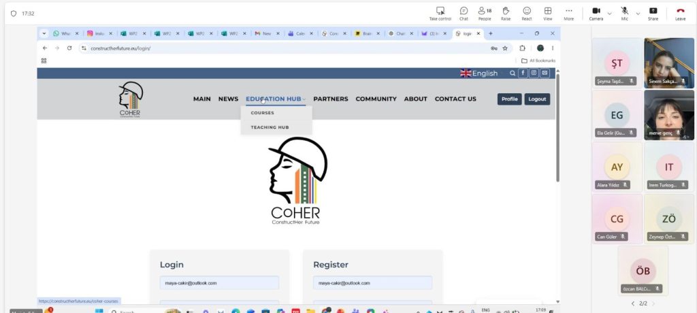Close the 'login' browser tab
Screen dimensions: 697x313
pyautogui.click(x=479, y=33)
